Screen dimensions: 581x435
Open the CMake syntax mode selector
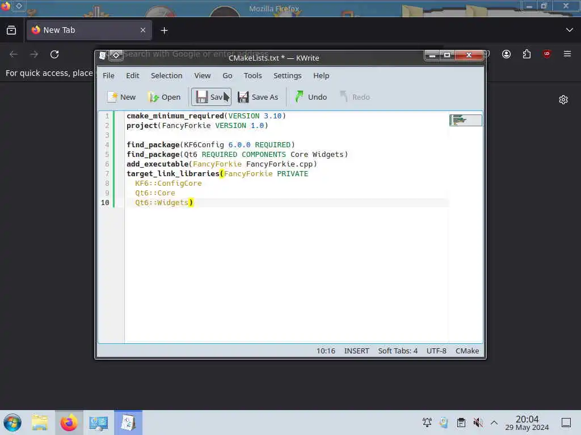pos(467,351)
